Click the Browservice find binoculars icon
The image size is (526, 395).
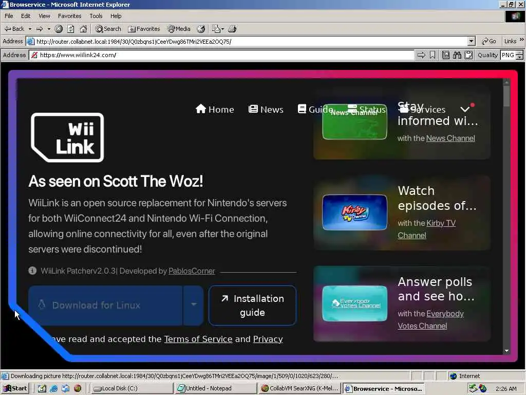pos(457,55)
